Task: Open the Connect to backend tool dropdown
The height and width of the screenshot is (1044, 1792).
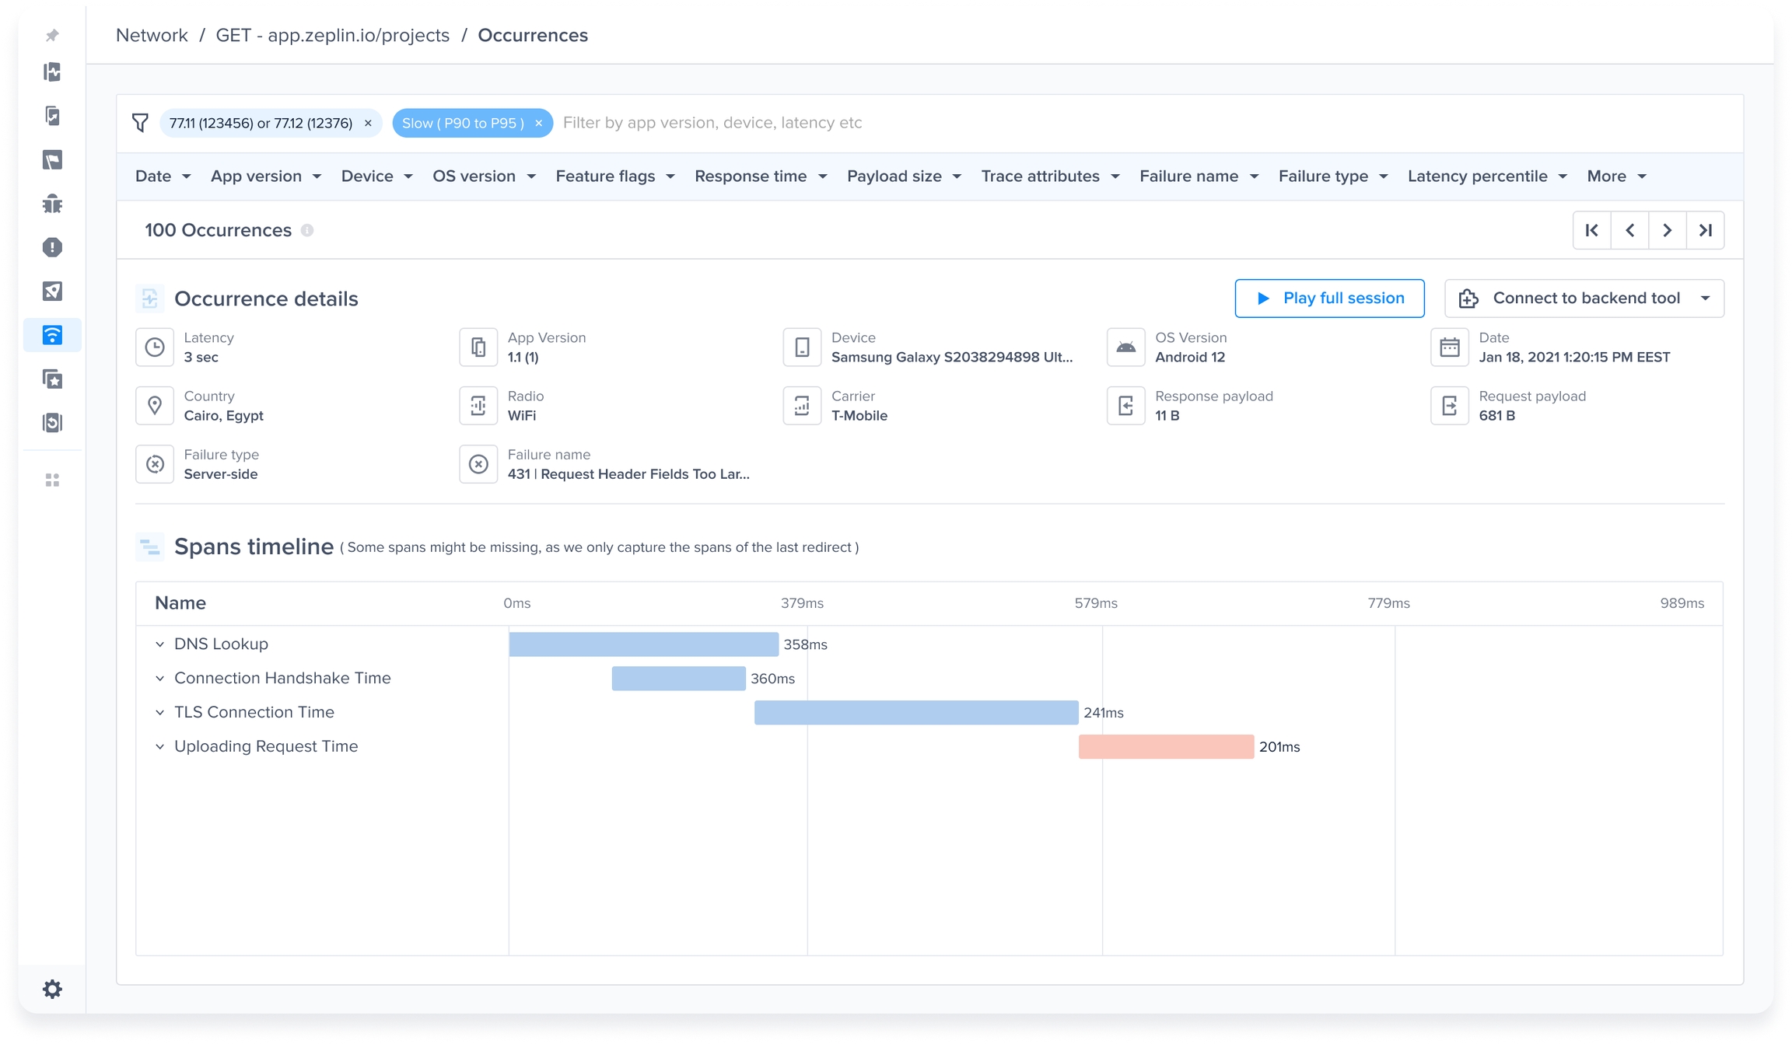Action: tap(1584, 299)
